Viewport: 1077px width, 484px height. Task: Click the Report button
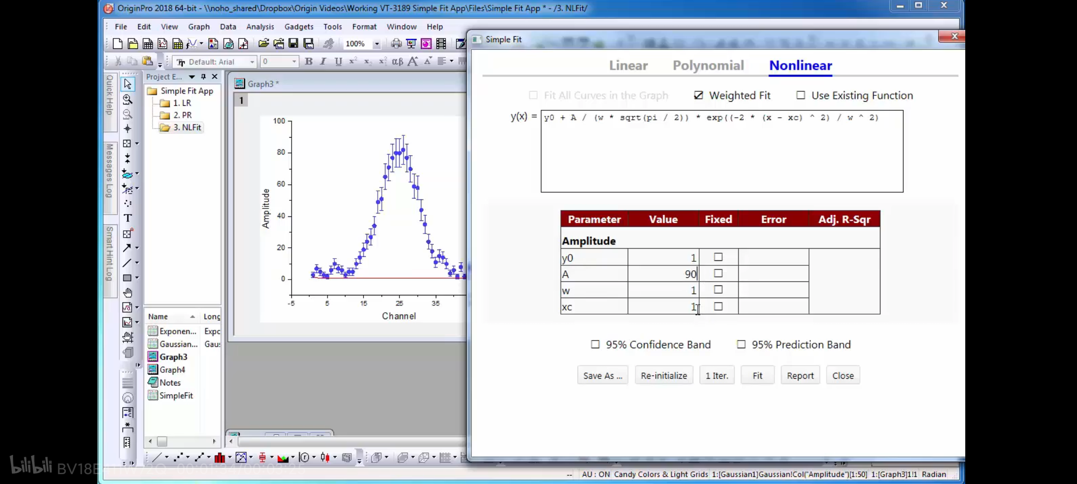(x=800, y=376)
